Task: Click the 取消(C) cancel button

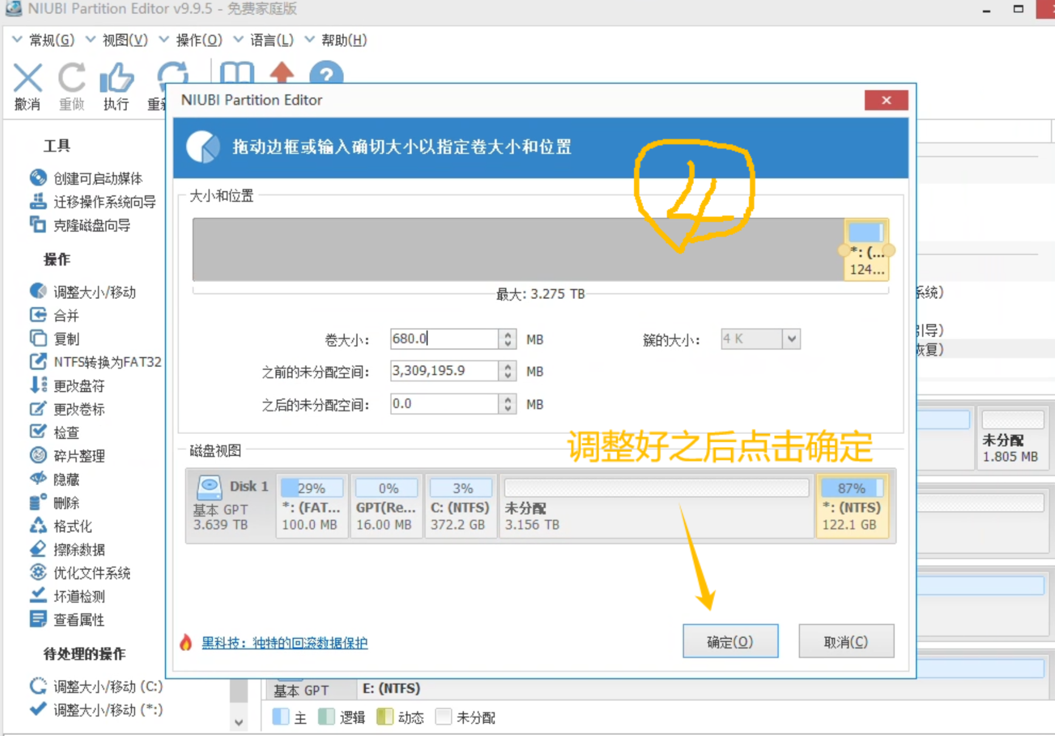Action: click(846, 641)
